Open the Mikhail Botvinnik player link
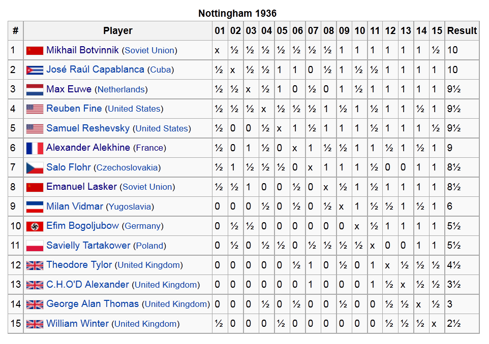This screenshot has height=344, width=489. click(x=82, y=50)
